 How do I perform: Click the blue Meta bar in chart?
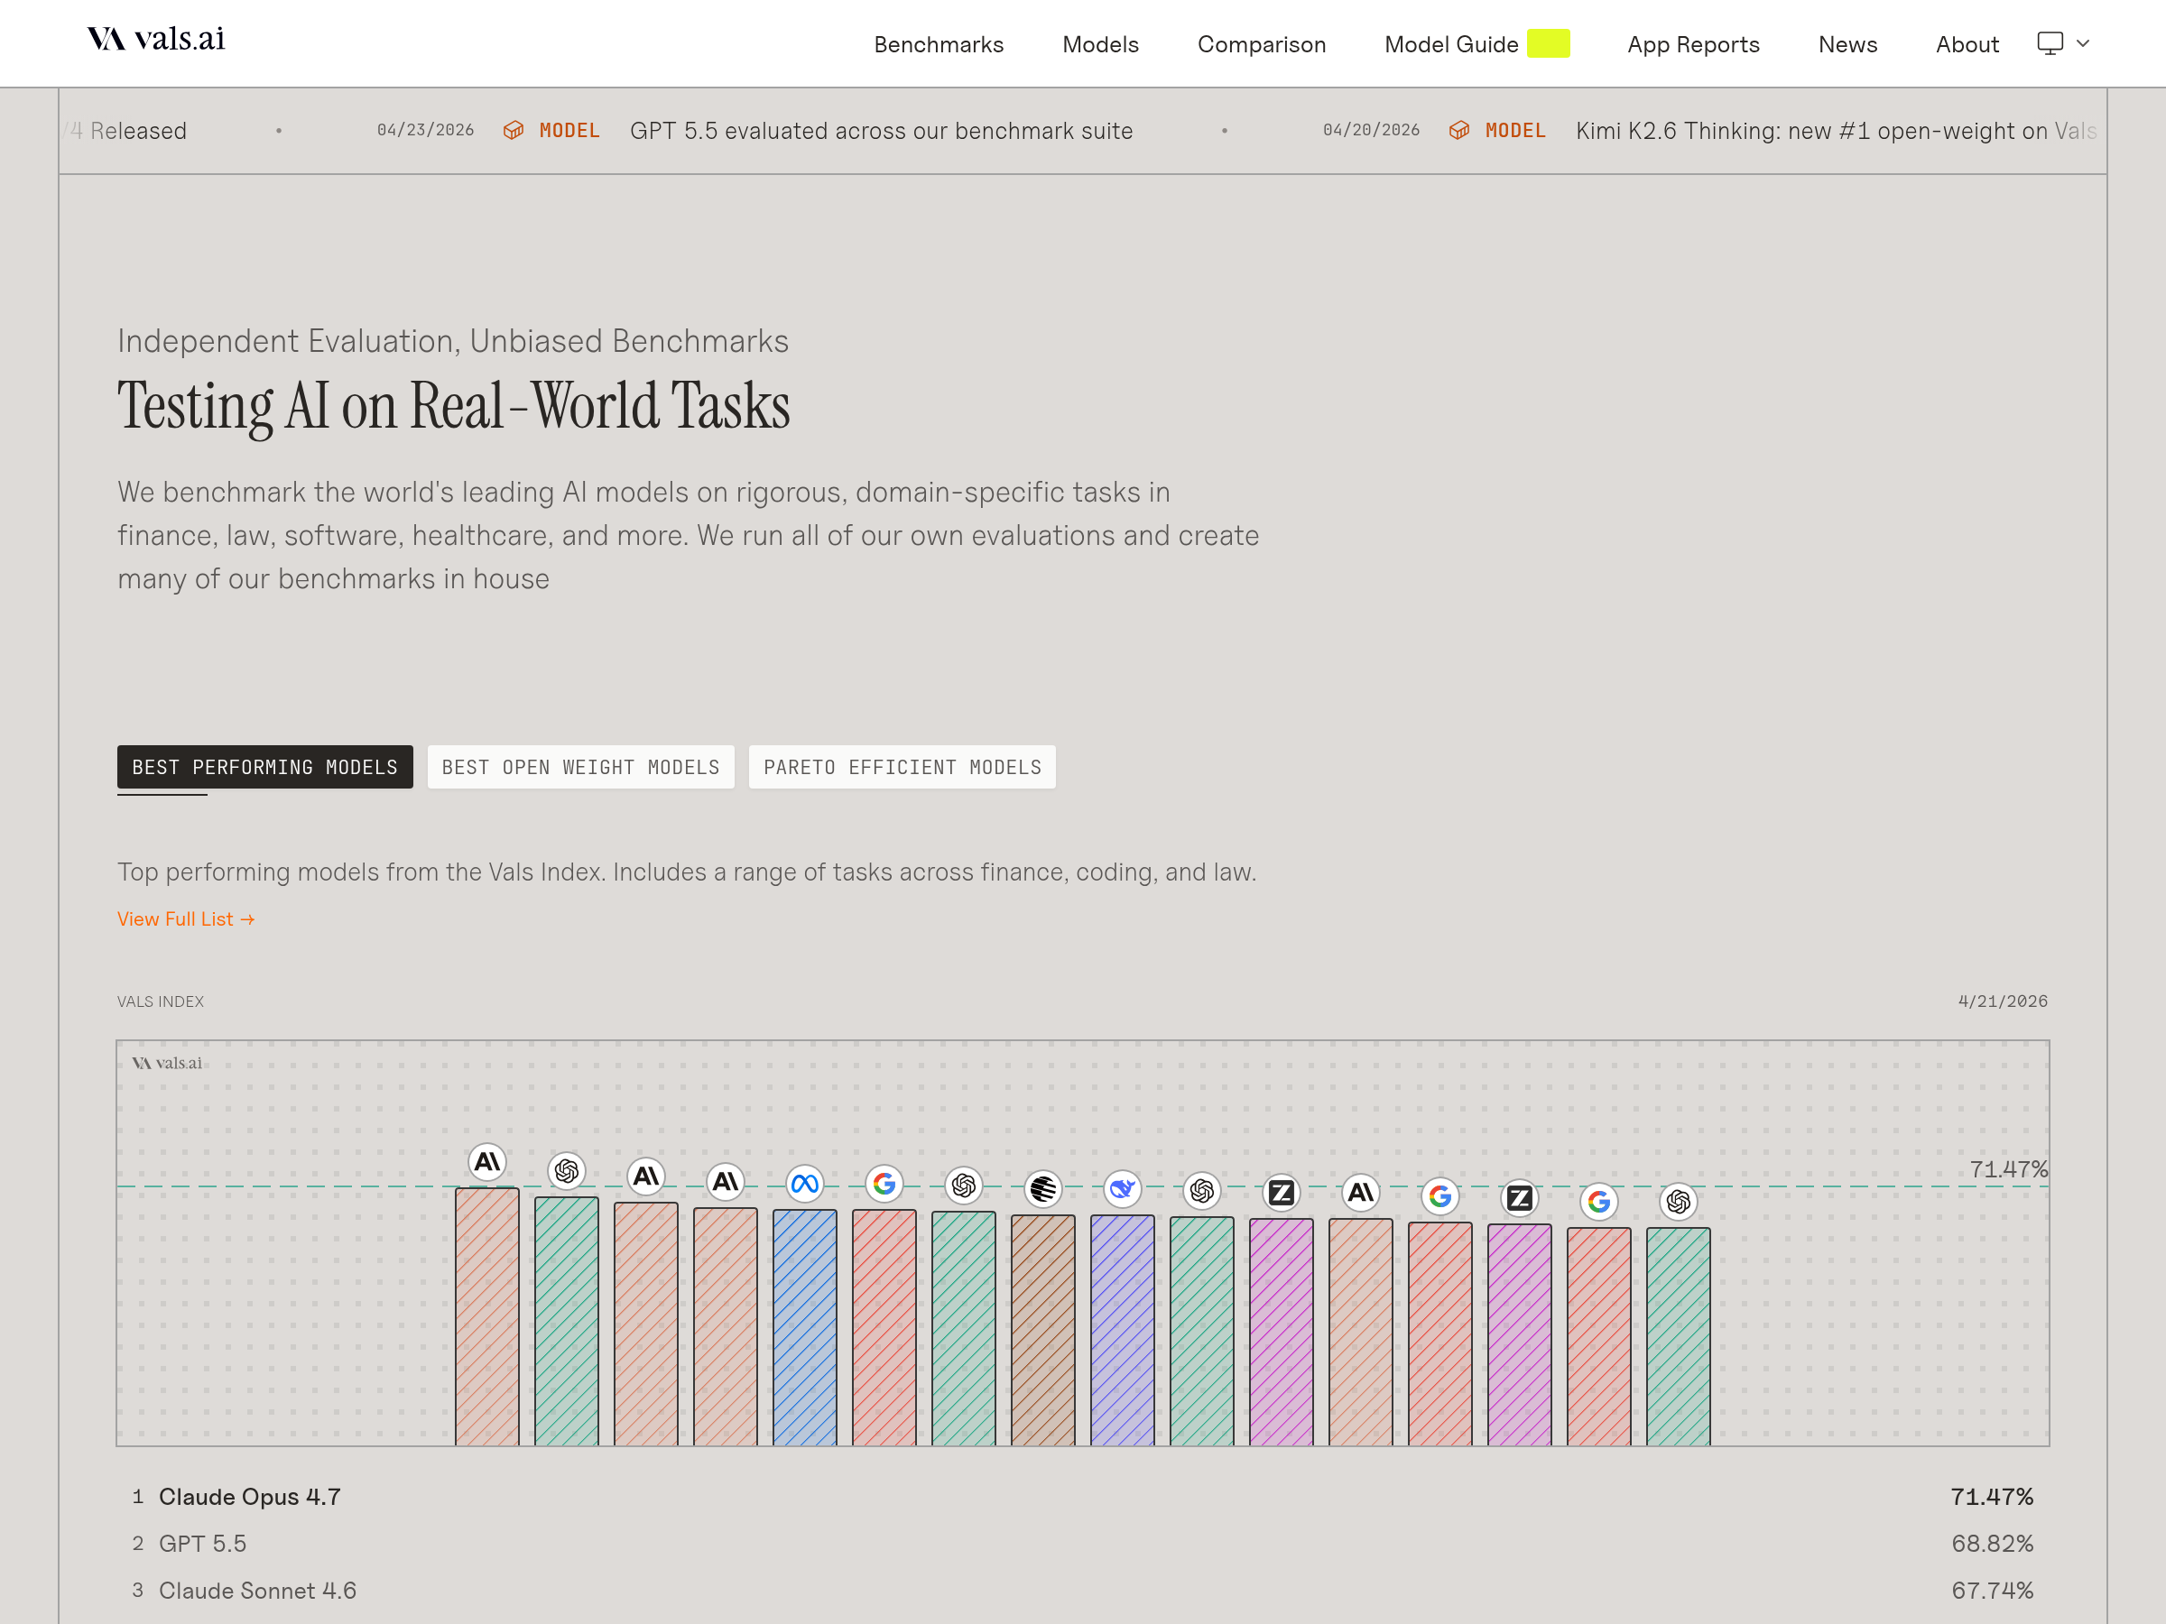(x=804, y=1326)
